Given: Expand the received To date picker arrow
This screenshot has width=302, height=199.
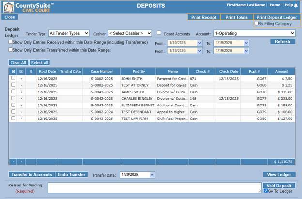Looking at the screenshot, I should 246,43.
